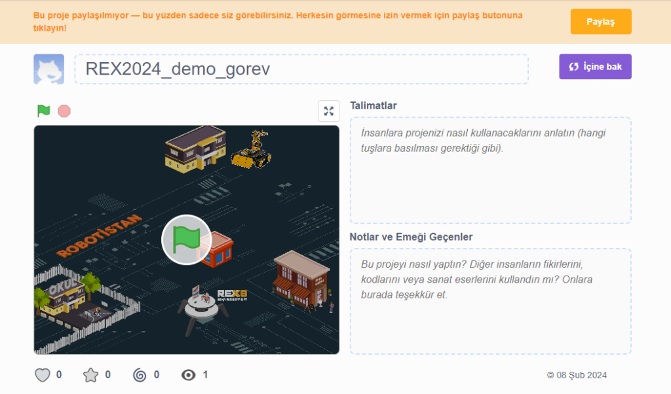
Task: Open the editor via the İçine bak button
Action: (595, 66)
